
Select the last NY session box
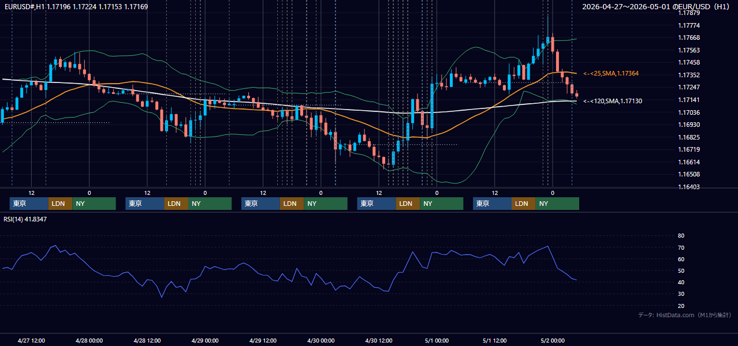tap(557, 204)
